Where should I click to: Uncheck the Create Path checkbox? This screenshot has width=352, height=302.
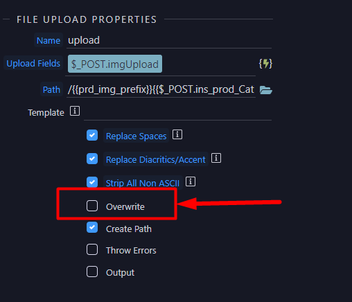tap(92, 227)
